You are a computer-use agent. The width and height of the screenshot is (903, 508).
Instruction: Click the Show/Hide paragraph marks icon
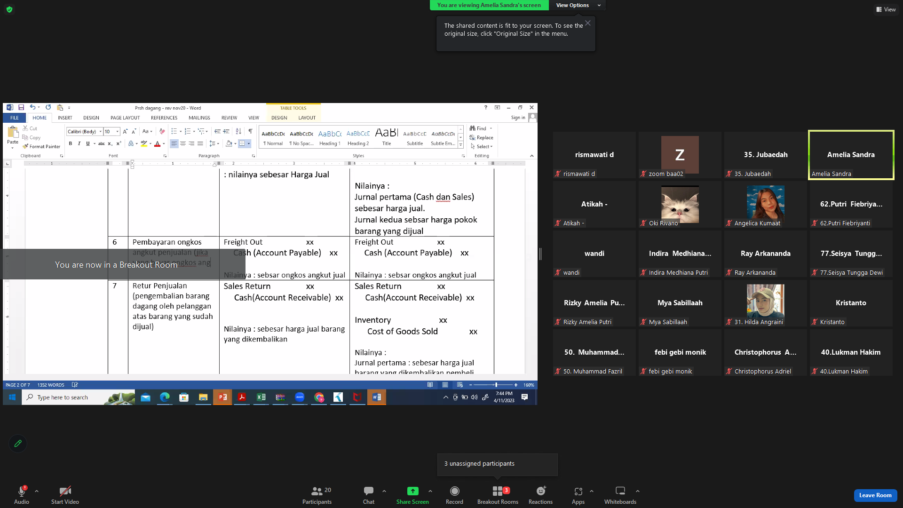[250, 131]
